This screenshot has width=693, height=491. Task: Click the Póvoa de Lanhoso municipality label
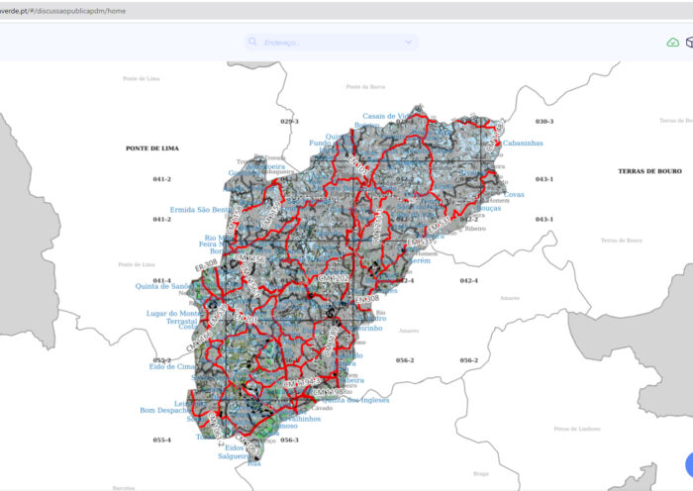point(577,428)
